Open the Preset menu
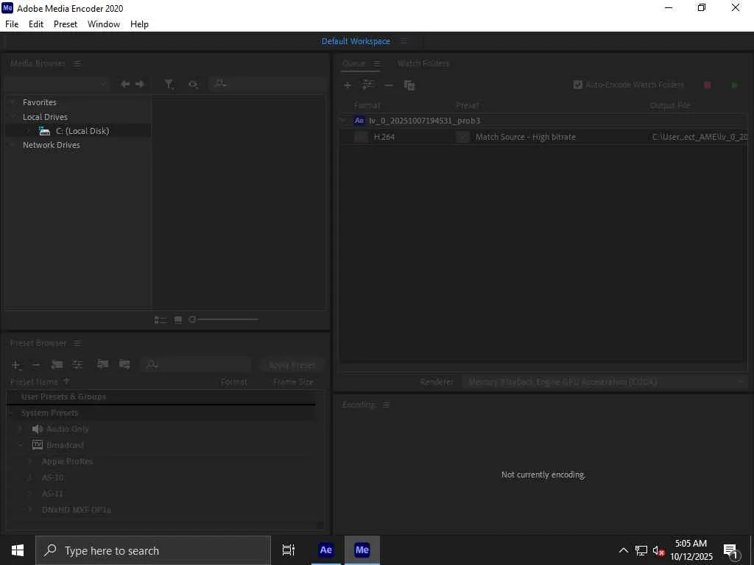The width and height of the screenshot is (754, 565). 66,24
